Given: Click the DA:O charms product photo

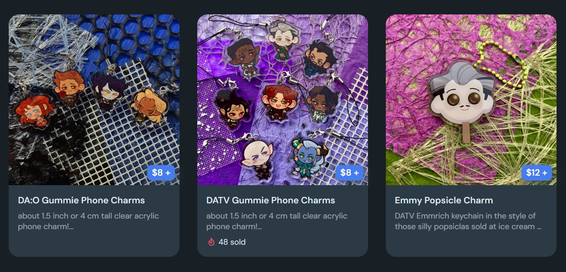Looking at the screenshot, I should pyautogui.click(x=94, y=100).
